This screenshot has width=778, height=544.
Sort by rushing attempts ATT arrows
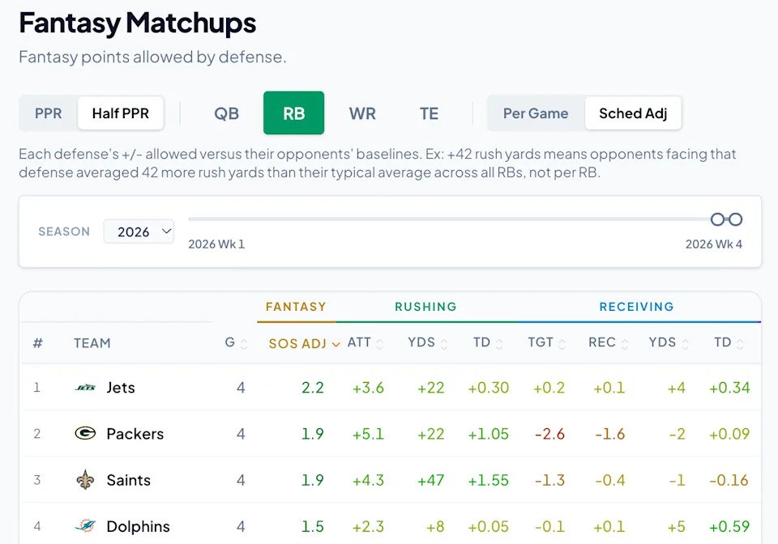tap(379, 343)
